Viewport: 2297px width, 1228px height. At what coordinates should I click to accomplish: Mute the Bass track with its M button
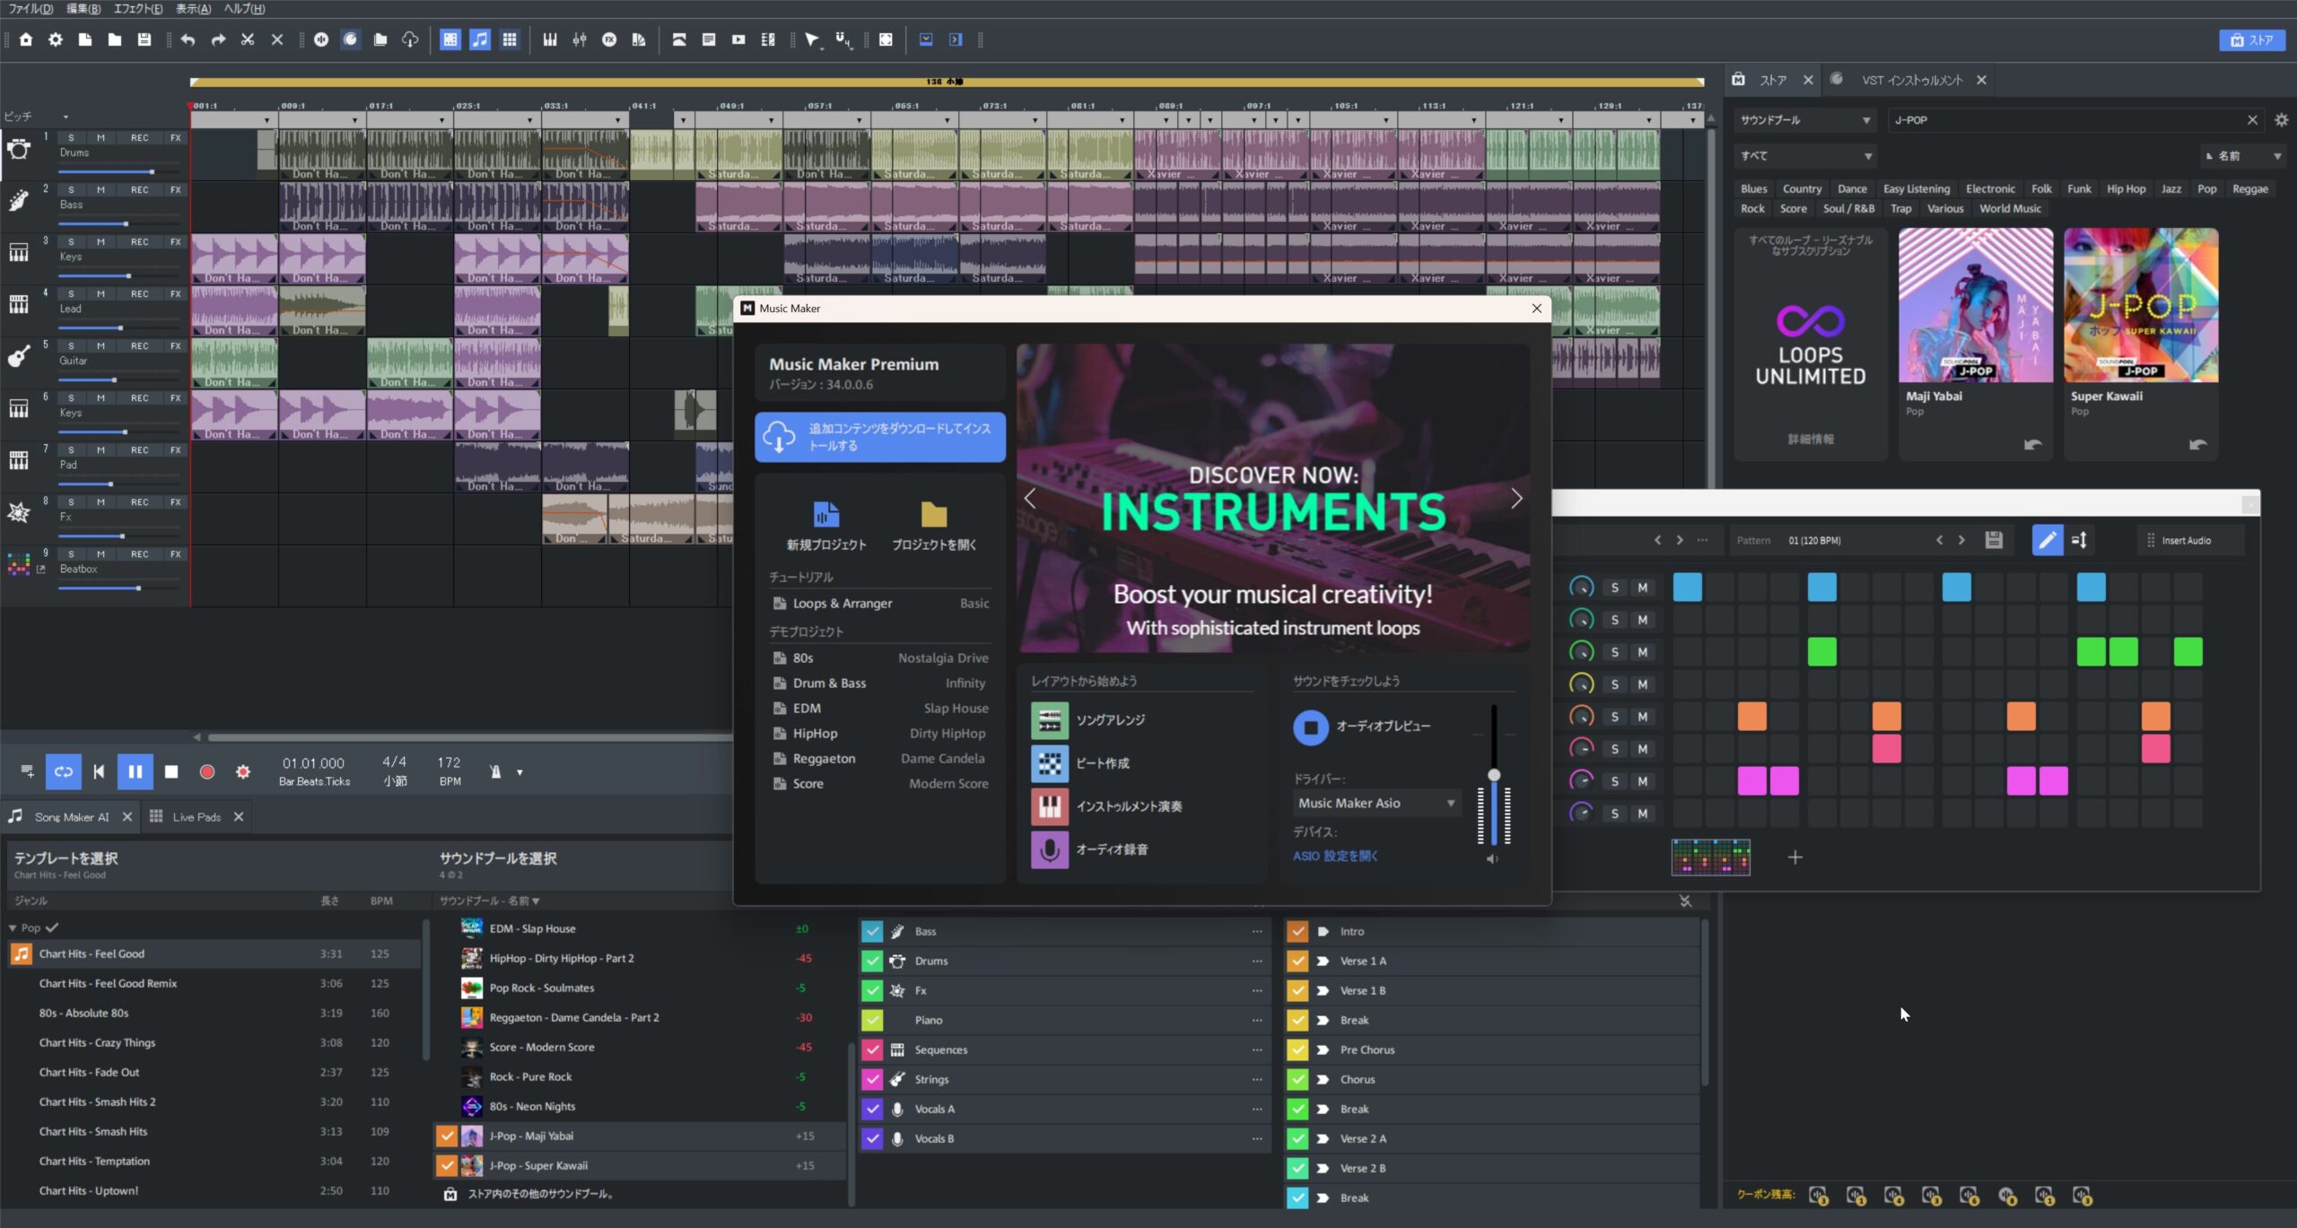pos(100,189)
